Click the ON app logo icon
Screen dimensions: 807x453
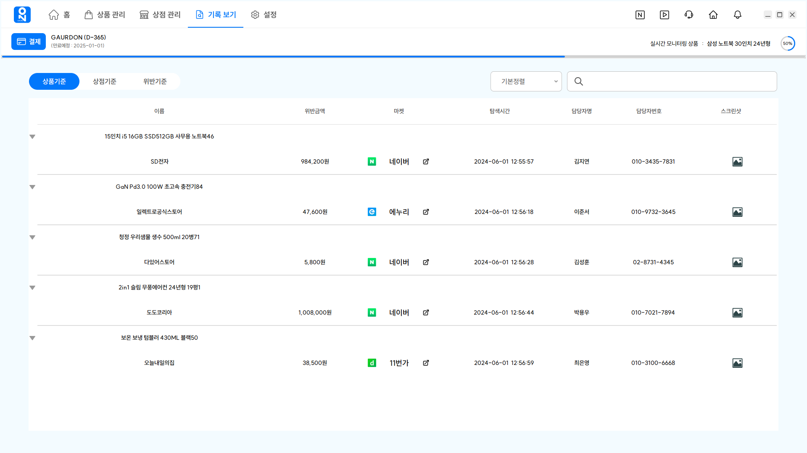[22, 15]
